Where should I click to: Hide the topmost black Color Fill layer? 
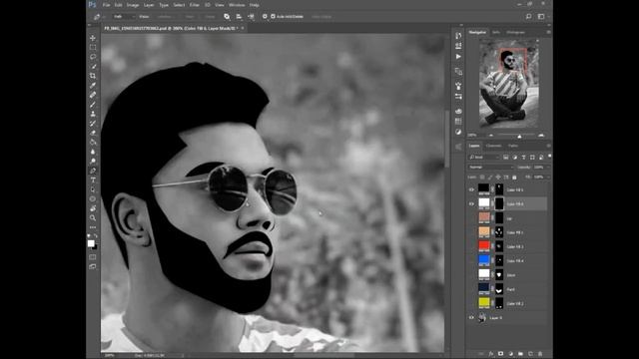tap(471, 189)
